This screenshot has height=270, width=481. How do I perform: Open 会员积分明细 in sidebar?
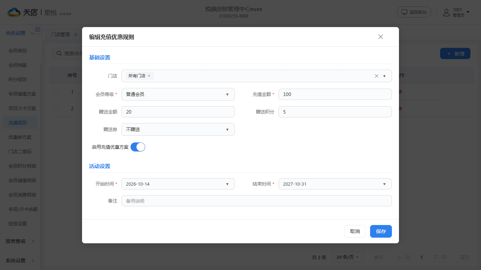pos(22,166)
